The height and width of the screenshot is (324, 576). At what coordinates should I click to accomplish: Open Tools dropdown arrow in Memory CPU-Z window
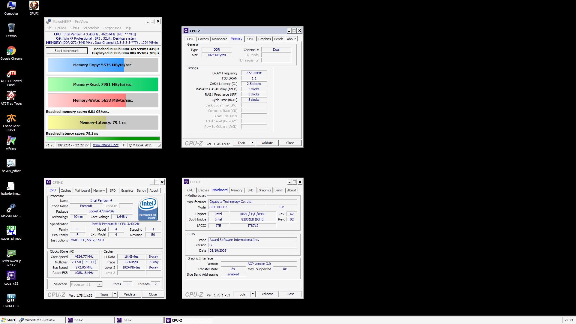(252, 143)
